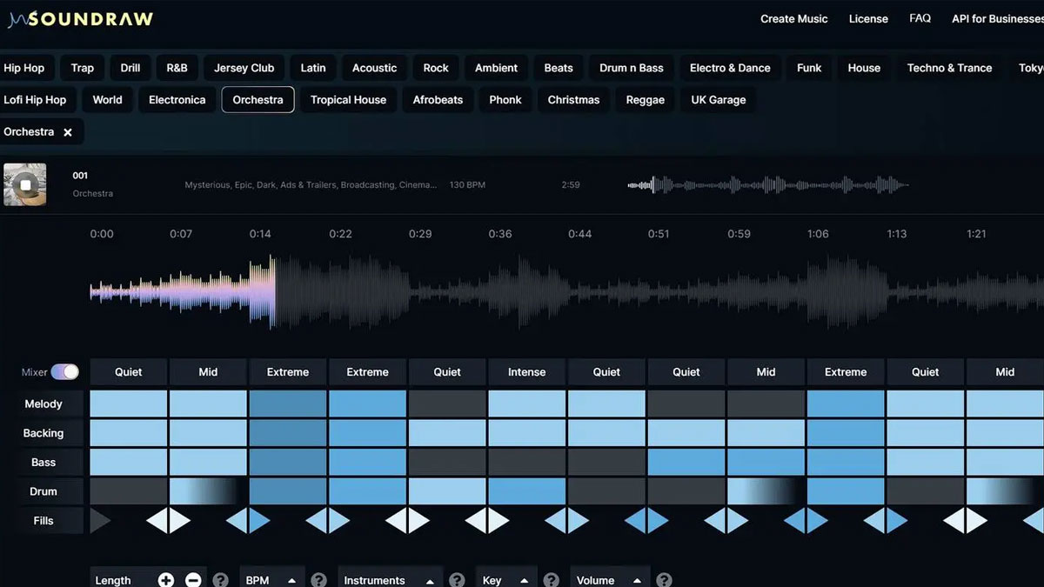Toggle Melody block in the first Quiet section

pyautogui.click(x=129, y=404)
